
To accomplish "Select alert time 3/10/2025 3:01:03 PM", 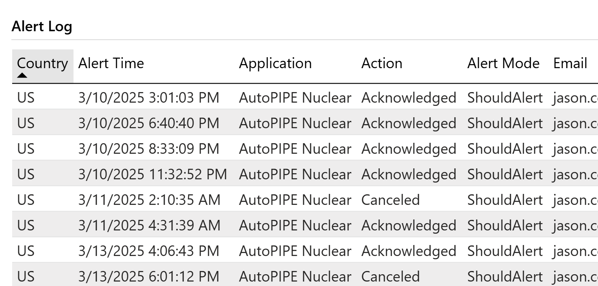I will click(x=149, y=97).
